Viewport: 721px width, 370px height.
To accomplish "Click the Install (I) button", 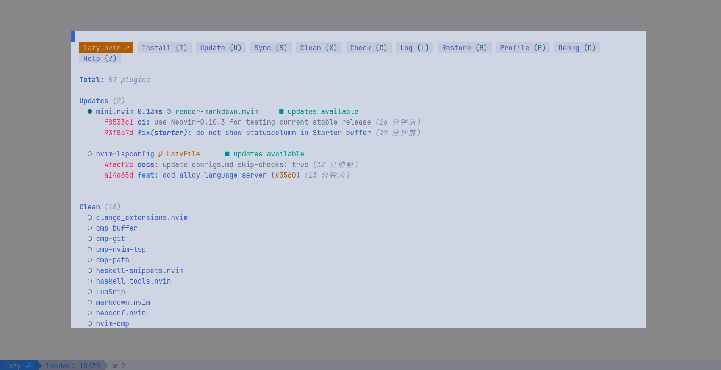I will (164, 48).
